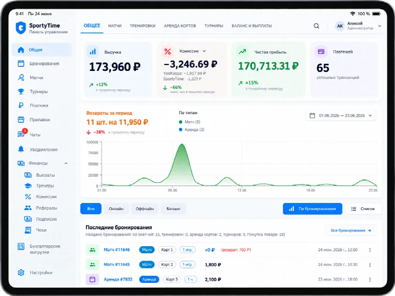Viewport: 395px width, 296px height.
Task: Click the Платежи ruble icon
Action: point(21,105)
